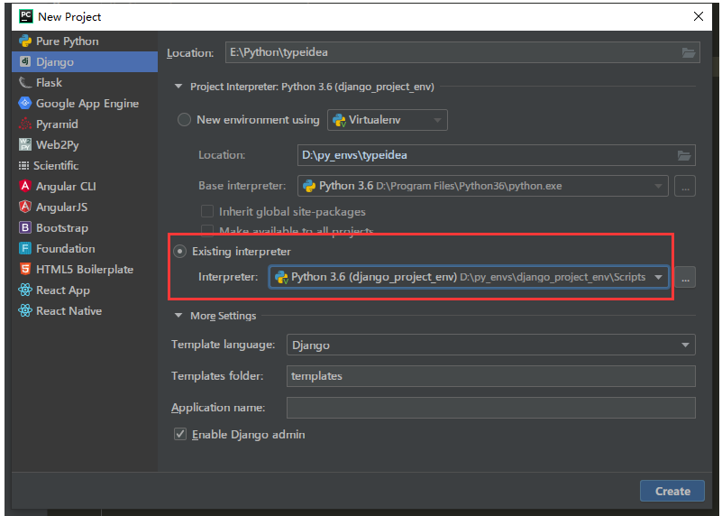Viewport: 722px width, 516px height.
Task: Select Google App Engine project type
Action: pyautogui.click(x=85, y=103)
